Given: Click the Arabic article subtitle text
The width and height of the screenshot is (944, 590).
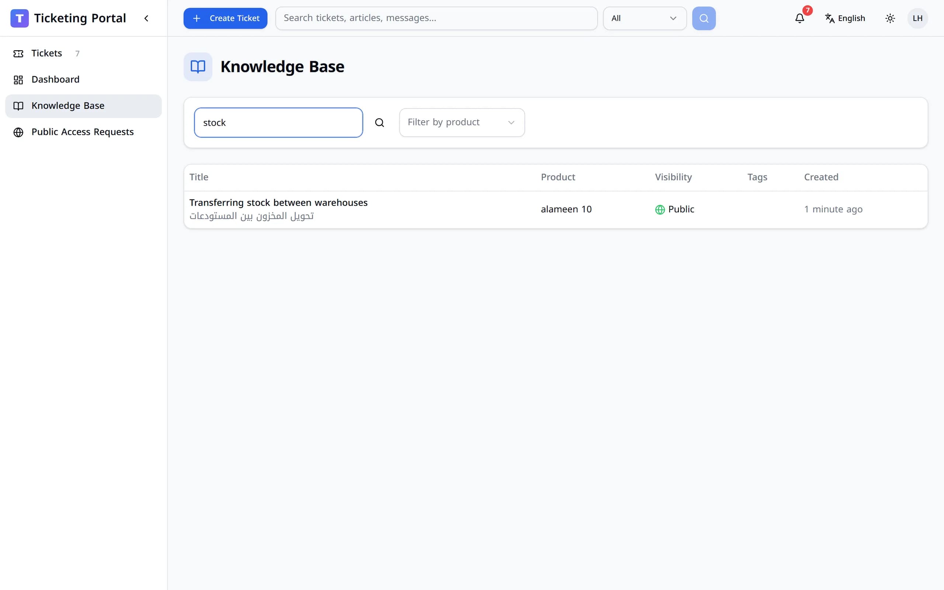Looking at the screenshot, I should click(251, 216).
